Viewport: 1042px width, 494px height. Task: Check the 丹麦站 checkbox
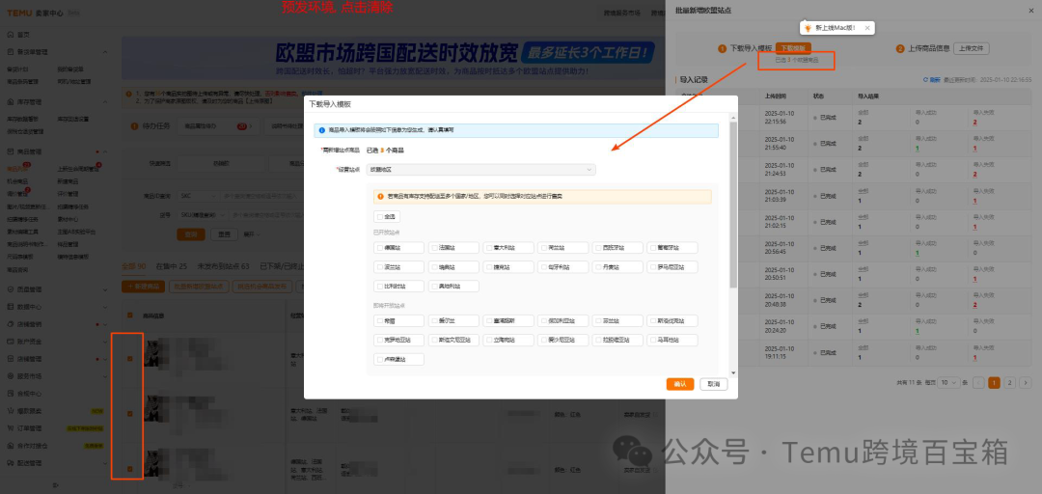pos(598,266)
